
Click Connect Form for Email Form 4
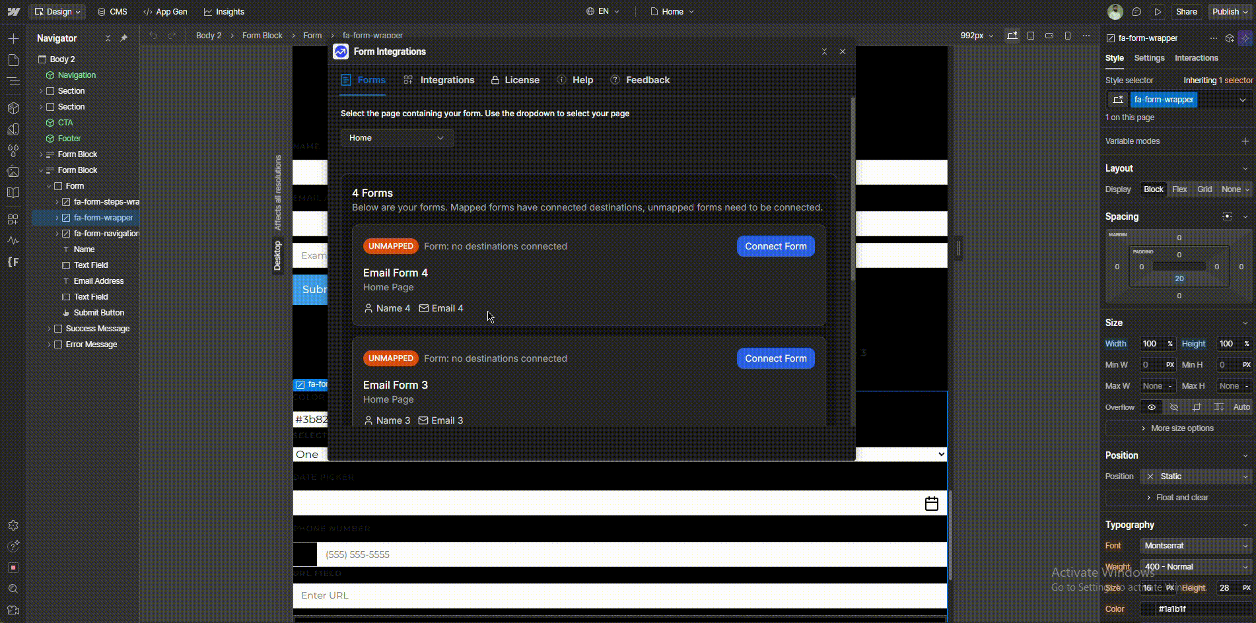click(775, 246)
